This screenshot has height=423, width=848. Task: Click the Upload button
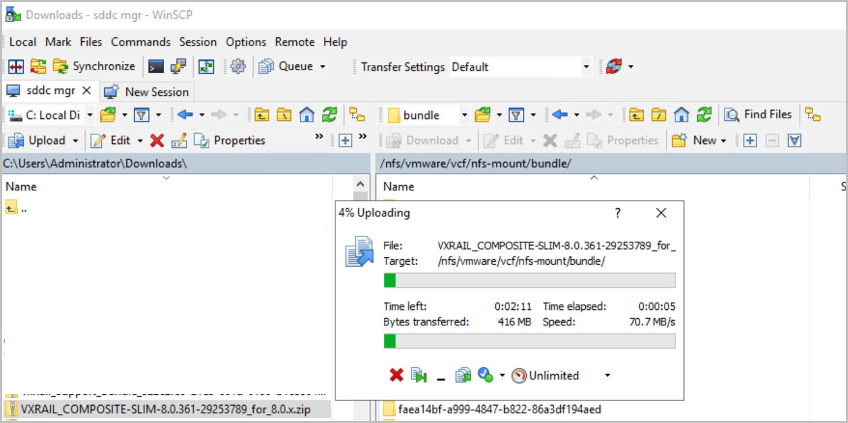37,140
